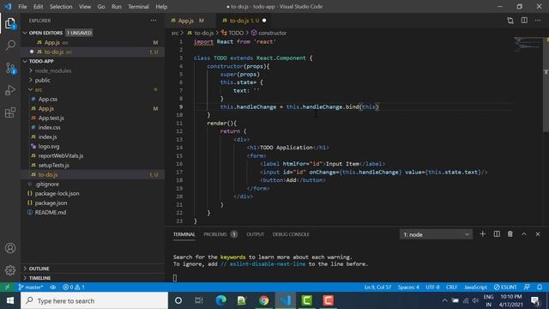Kill terminal with trash icon
This screenshot has width=549, height=309.
(x=510, y=234)
